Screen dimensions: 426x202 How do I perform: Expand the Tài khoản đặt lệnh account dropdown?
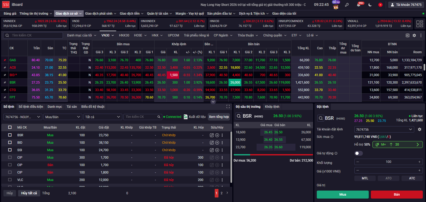384,129
